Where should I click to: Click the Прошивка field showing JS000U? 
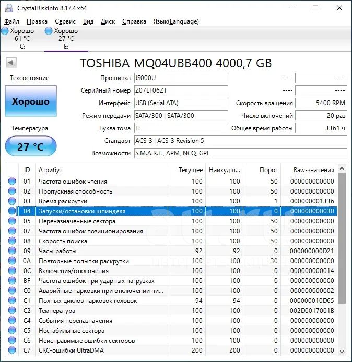[x=181, y=78]
